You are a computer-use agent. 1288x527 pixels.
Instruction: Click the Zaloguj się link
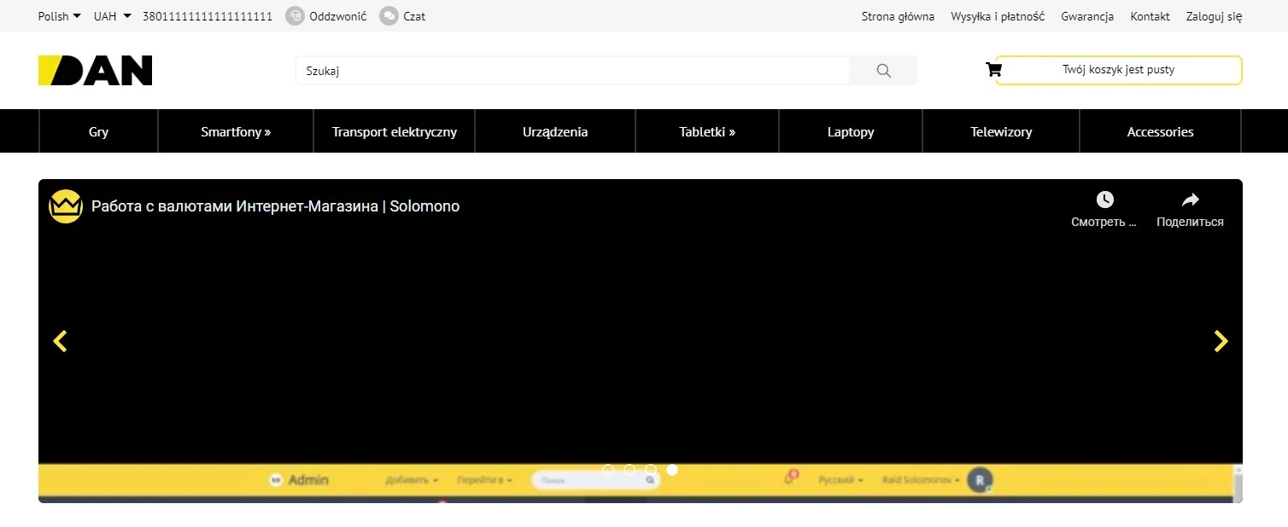1214,16
